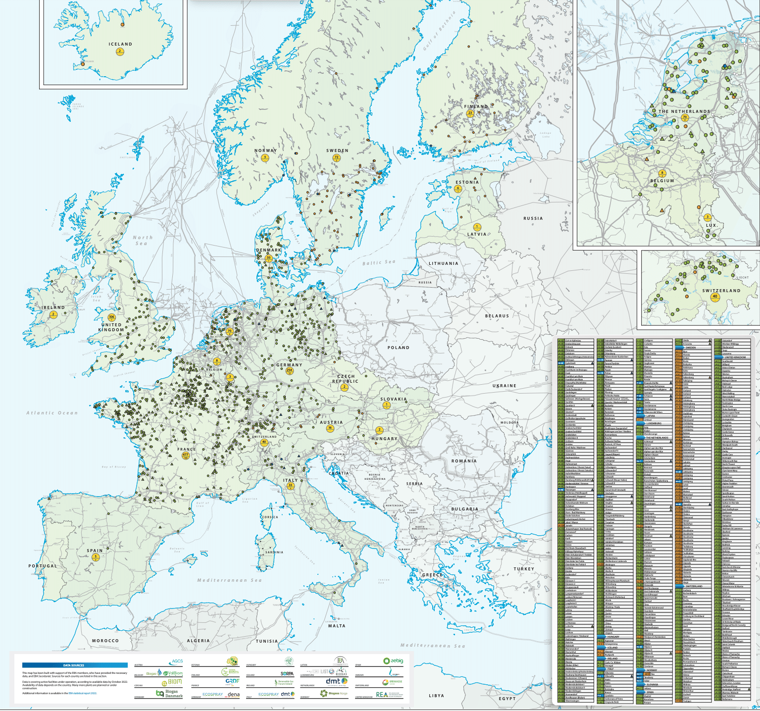
Task: Click Spain's yellow count marker showing 5
Action: point(96,557)
